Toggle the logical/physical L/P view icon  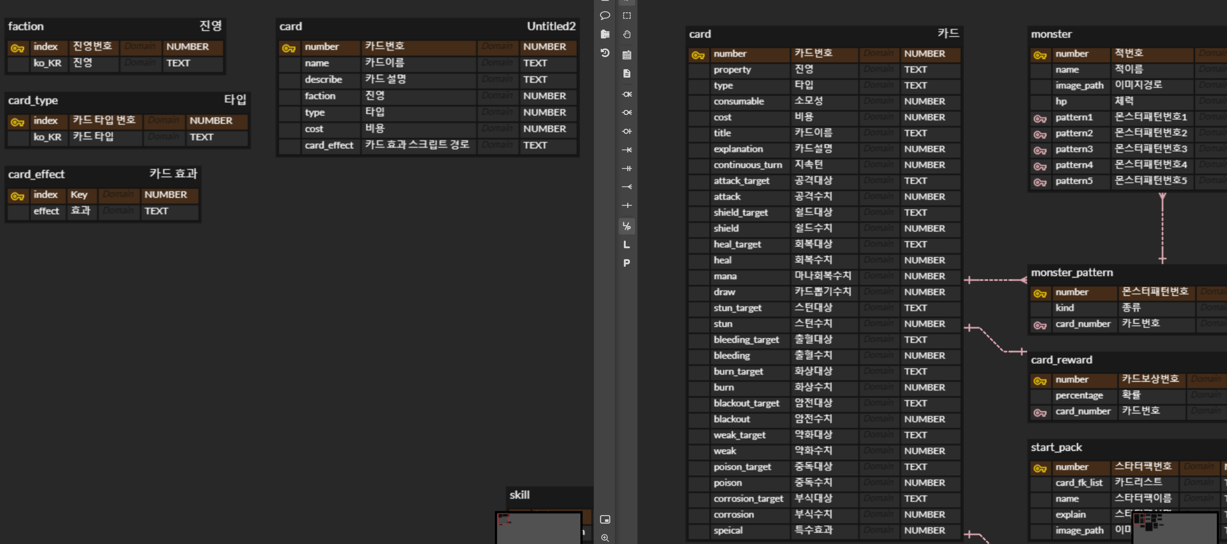click(x=627, y=226)
